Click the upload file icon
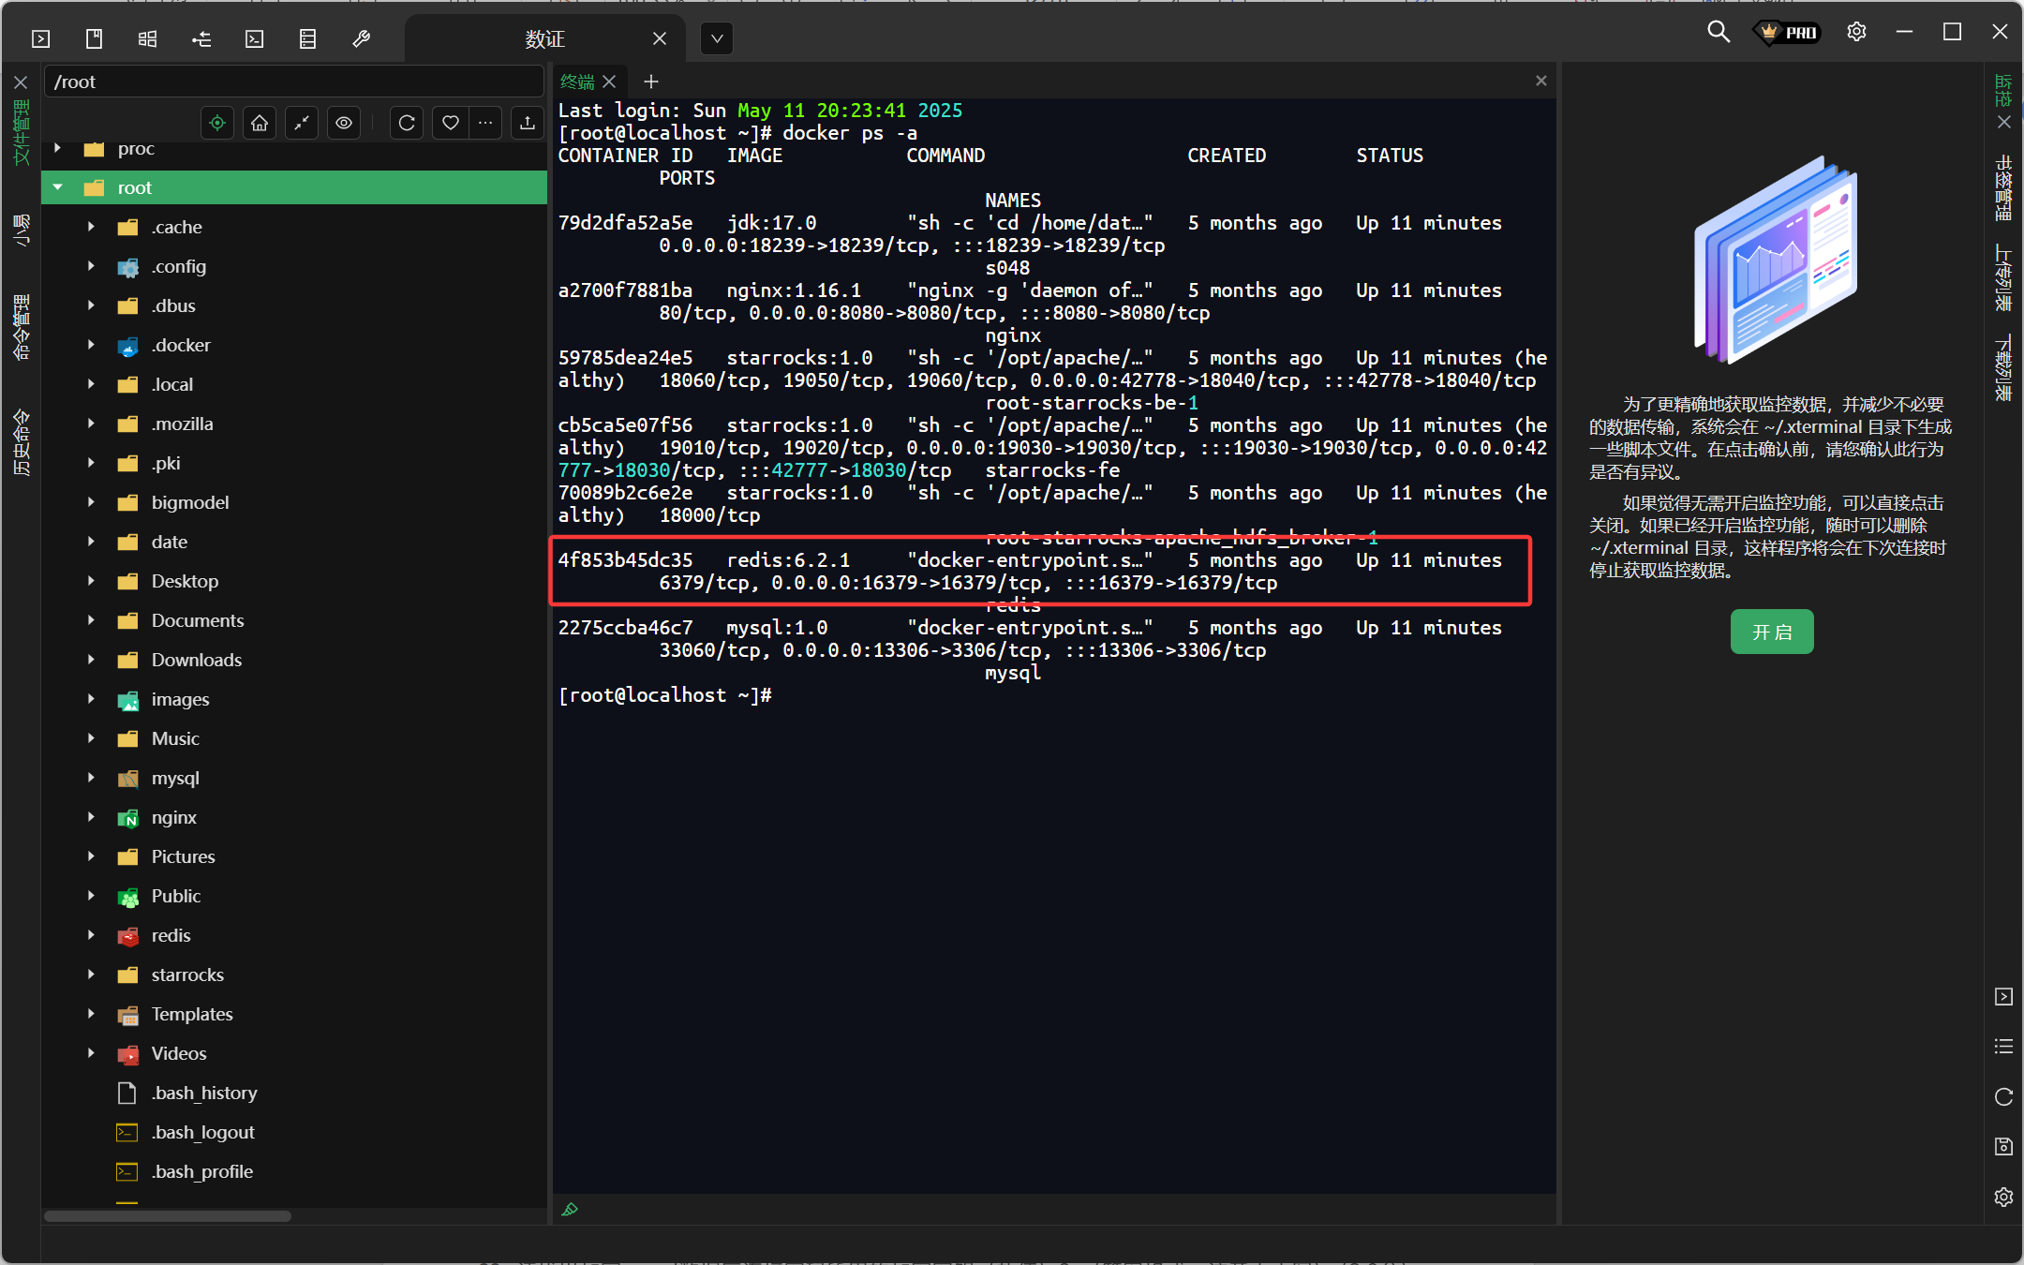 coord(528,123)
